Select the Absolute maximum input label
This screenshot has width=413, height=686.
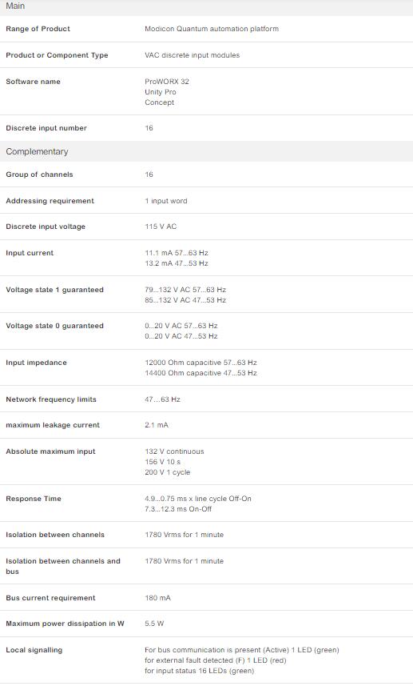pos(50,451)
